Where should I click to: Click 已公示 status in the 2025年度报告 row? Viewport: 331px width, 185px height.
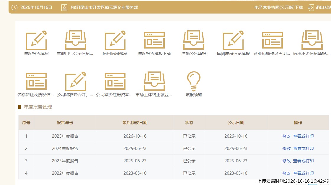tap(189, 136)
